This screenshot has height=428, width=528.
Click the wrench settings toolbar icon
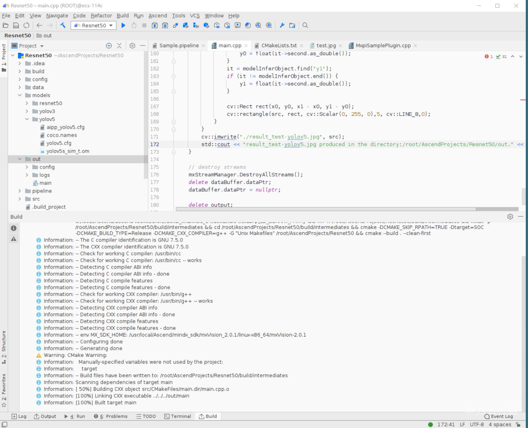pyautogui.click(x=282, y=25)
